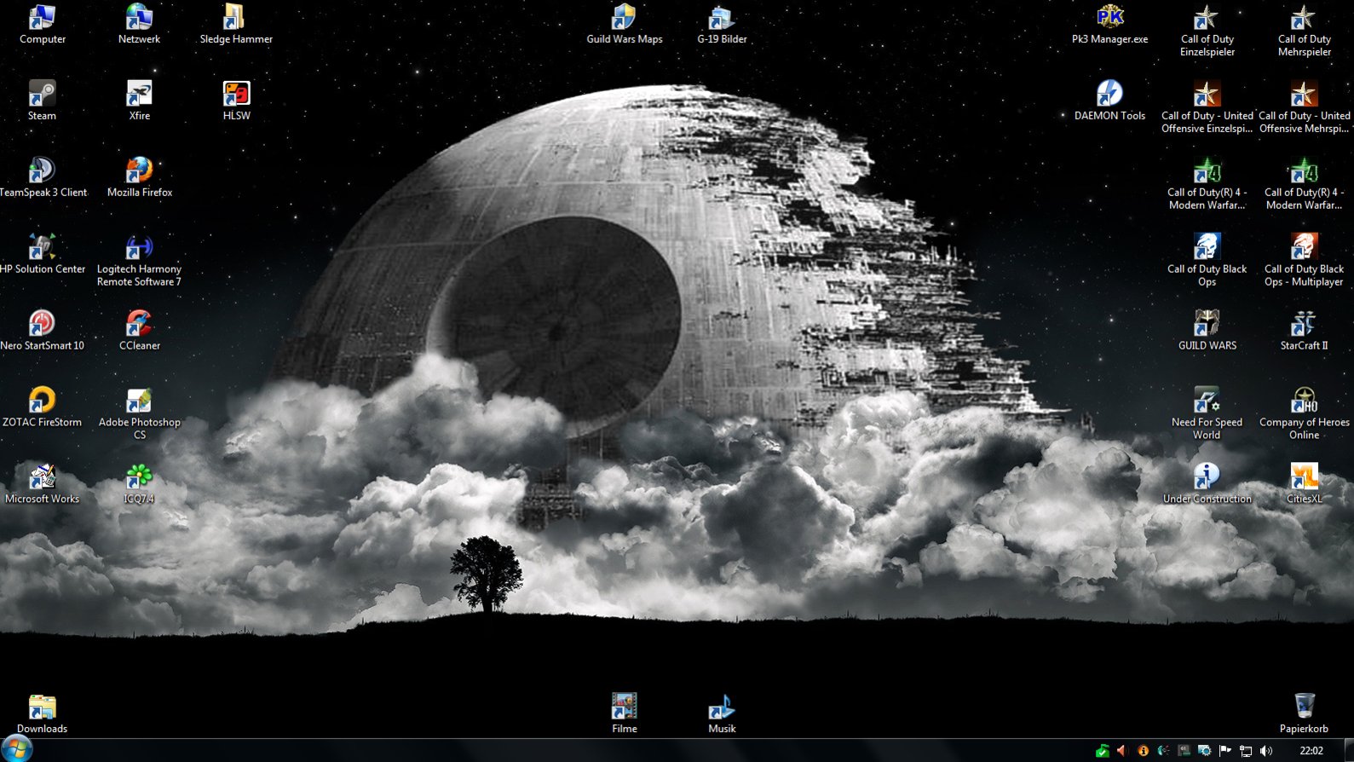Launch Mozilla Firefox from the desktop
The width and height of the screenshot is (1354, 762).
[139, 170]
